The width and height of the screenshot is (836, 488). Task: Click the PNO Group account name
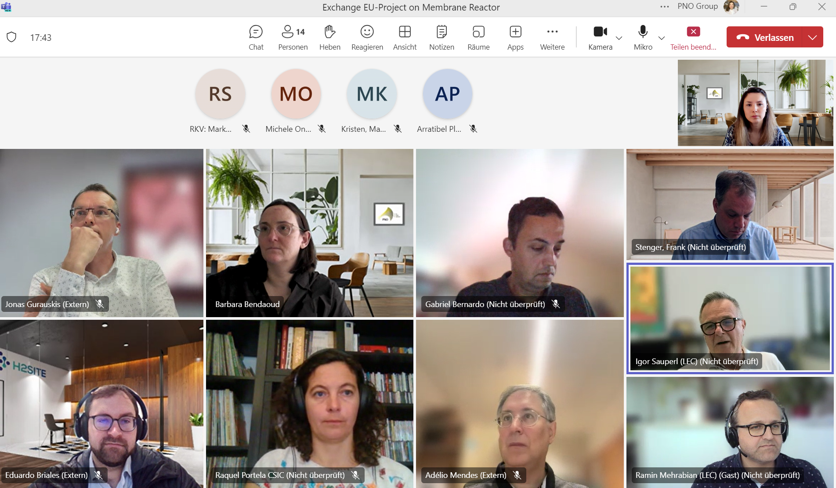click(698, 6)
